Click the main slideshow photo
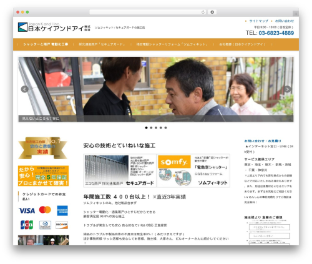This screenshot has width=312, height=264. (x=156, y=89)
